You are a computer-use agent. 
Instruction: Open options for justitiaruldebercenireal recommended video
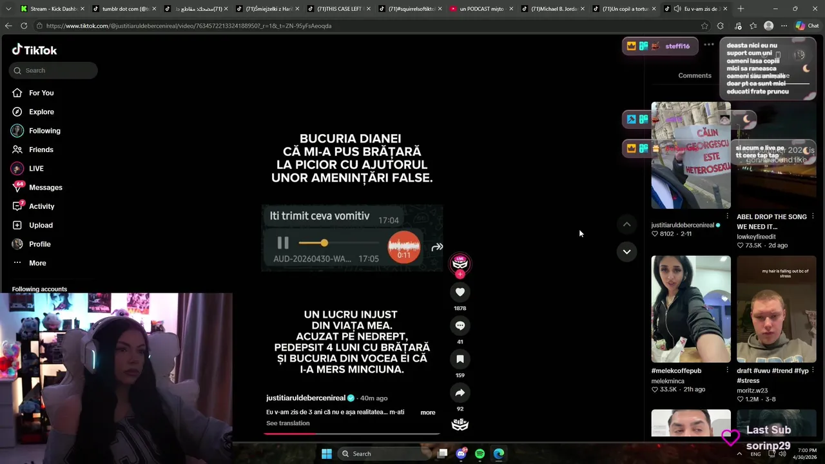(x=727, y=217)
